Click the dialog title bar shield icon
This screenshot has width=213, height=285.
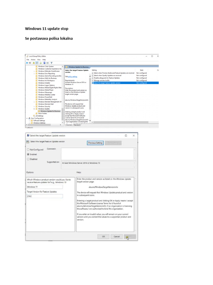(28, 136)
